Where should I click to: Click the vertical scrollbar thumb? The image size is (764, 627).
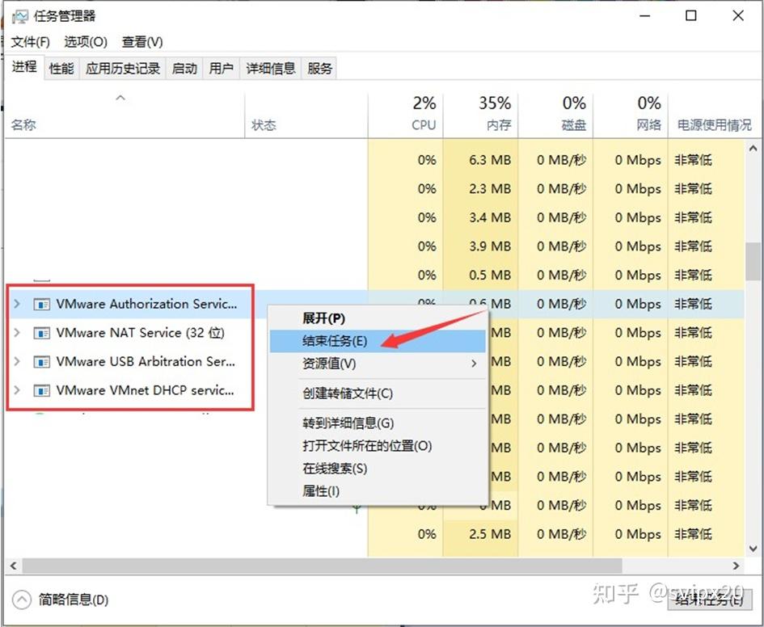[x=753, y=262]
